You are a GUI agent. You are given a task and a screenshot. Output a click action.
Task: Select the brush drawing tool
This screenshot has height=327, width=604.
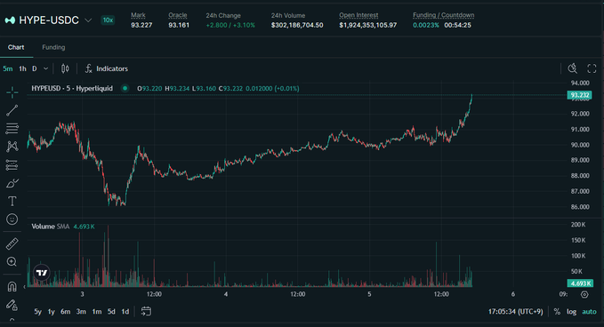(12, 183)
